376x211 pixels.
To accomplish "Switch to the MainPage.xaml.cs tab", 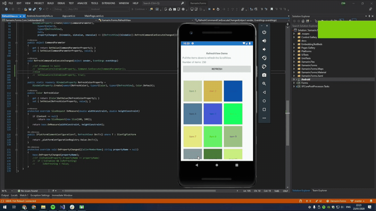I will [94, 16].
